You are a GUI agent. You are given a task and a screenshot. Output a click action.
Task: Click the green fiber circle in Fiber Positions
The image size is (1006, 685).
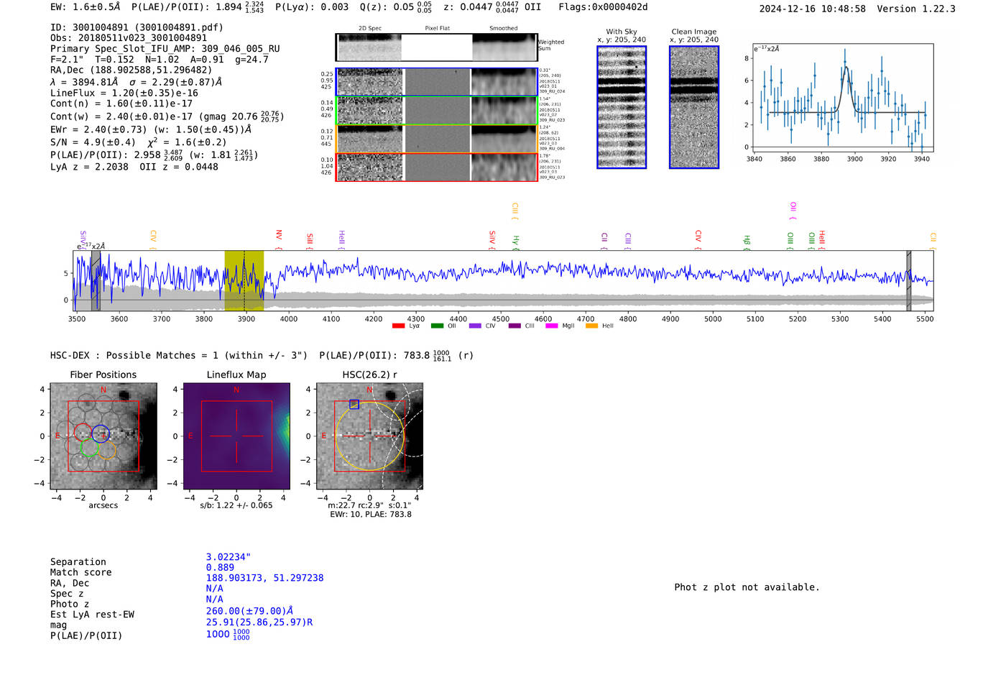89,448
